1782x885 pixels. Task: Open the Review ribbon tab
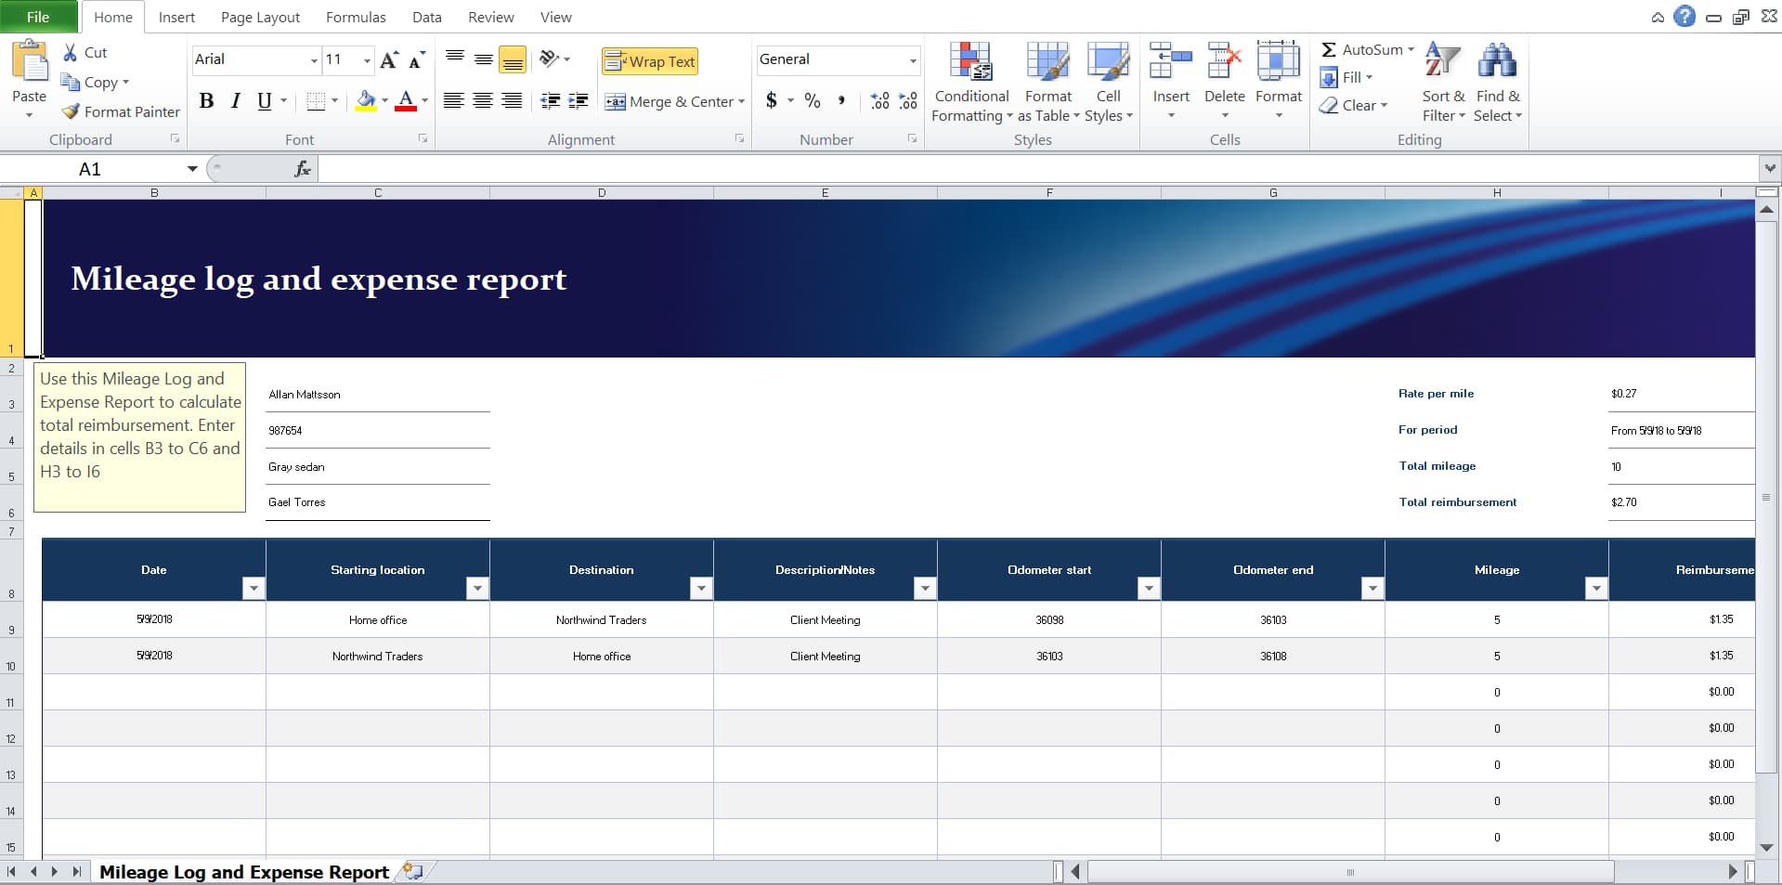(x=490, y=17)
